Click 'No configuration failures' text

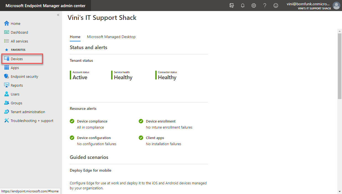click(x=97, y=144)
